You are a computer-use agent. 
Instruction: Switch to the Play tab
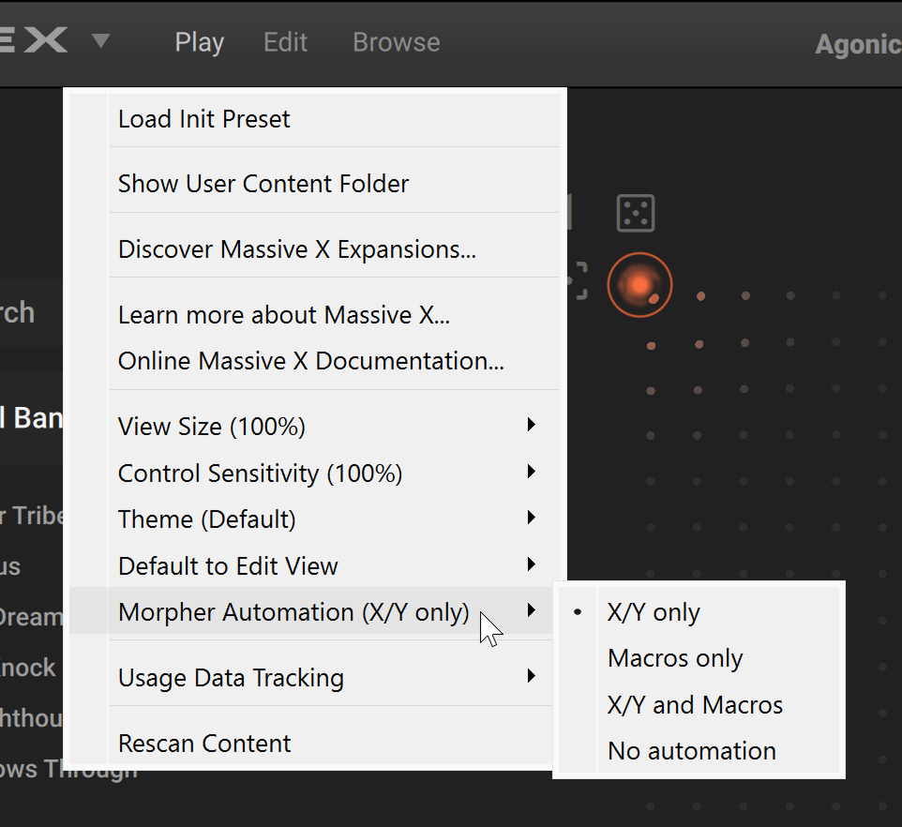click(199, 41)
